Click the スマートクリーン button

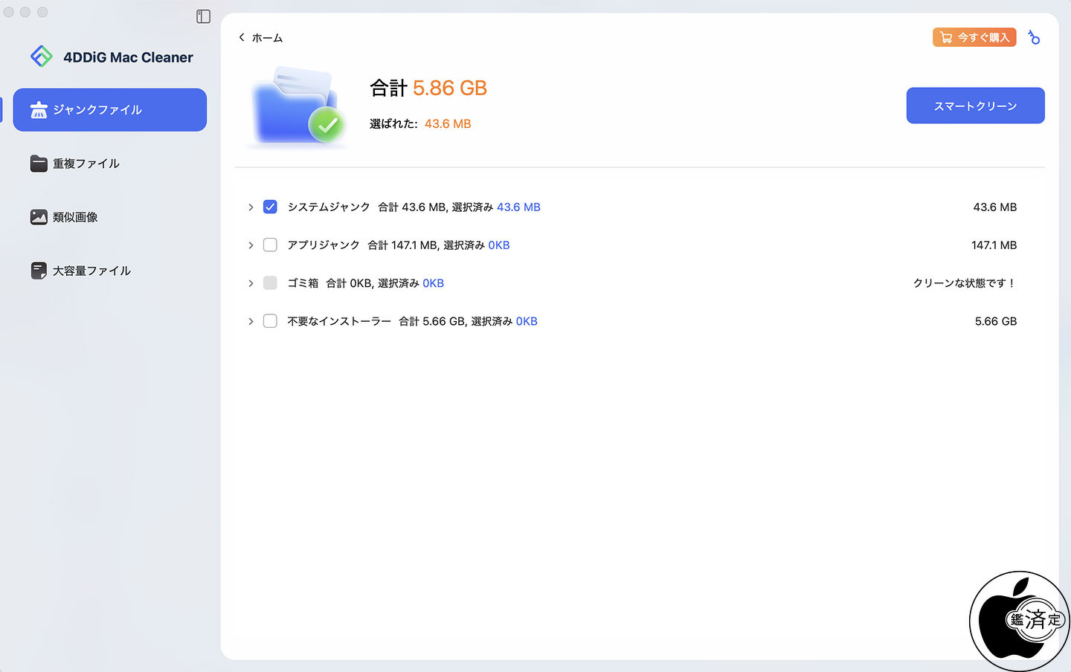[x=975, y=106]
